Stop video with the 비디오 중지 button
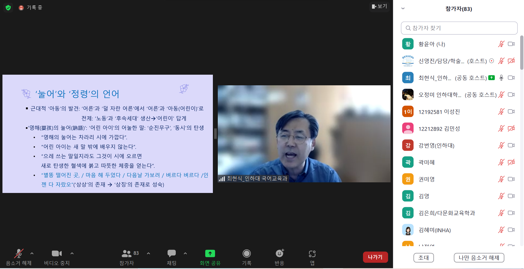Screen dimensions: 524x269 pos(57,257)
